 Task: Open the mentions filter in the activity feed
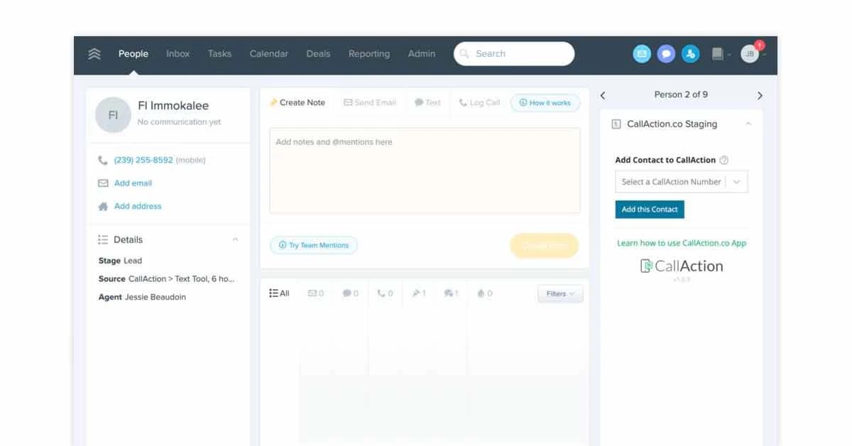coord(452,293)
